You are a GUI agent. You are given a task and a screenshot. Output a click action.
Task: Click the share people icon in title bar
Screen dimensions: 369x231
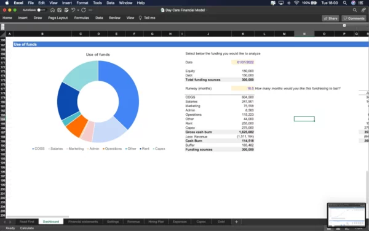[363, 10]
